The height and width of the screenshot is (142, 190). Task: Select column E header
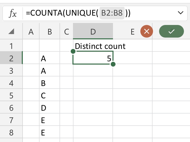(132, 32)
